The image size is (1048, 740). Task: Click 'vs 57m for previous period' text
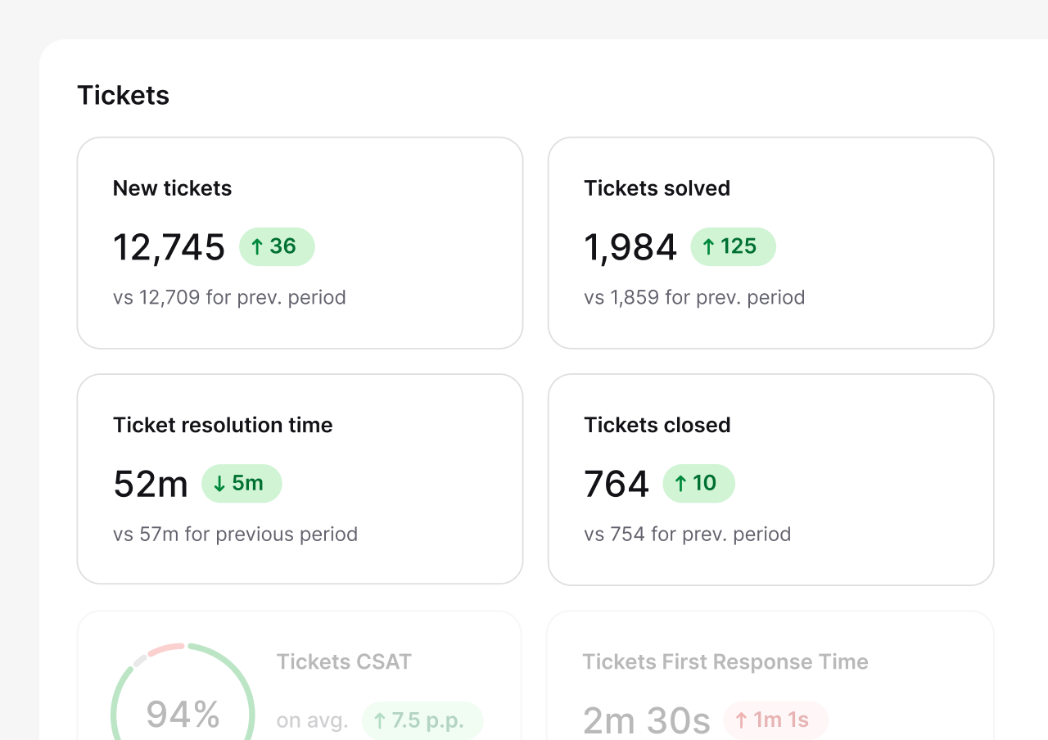(x=235, y=535)
